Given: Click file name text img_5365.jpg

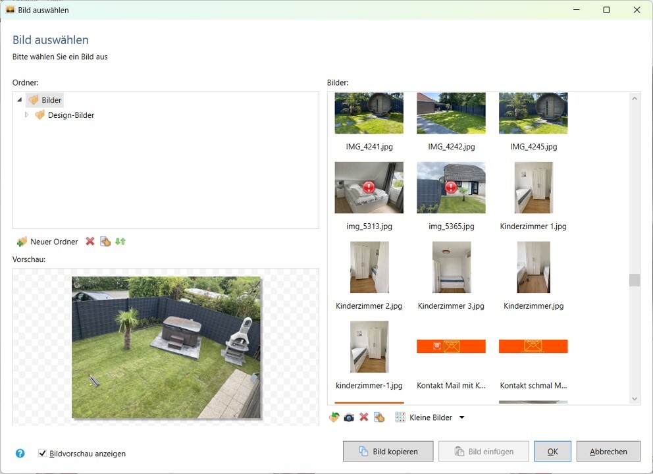Looking at the screenshot, I should [452, 226].
